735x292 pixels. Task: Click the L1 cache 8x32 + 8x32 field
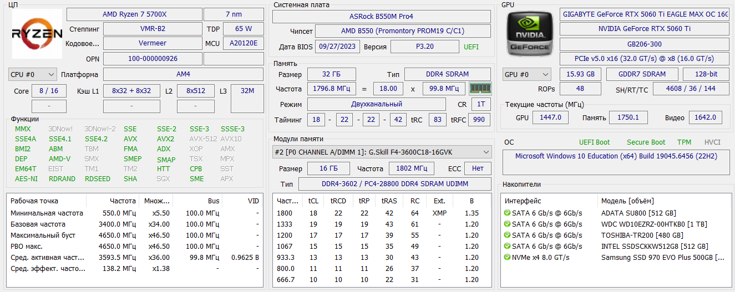(131, 91)
